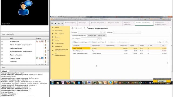Image resolution: width=173 pixels, height=97 pixels.
Task: Open the Продажи section in the sidebar
Action: pos(57,37)
